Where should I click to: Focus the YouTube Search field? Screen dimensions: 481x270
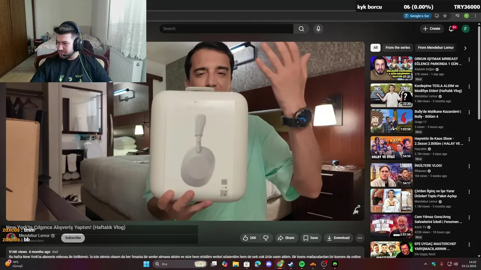[226, 29]
